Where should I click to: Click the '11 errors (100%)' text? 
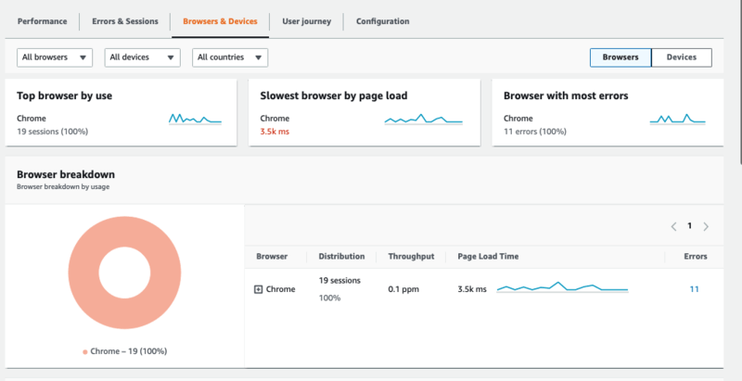pyautogui.click(x=535, y=132)
